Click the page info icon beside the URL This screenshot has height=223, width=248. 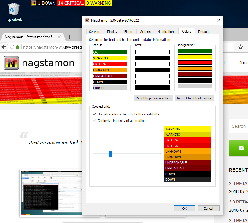coord(11,47)
